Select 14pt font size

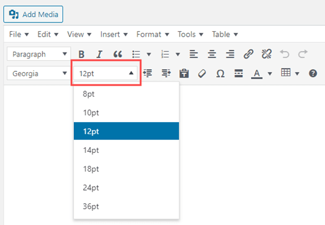point(126,150)
